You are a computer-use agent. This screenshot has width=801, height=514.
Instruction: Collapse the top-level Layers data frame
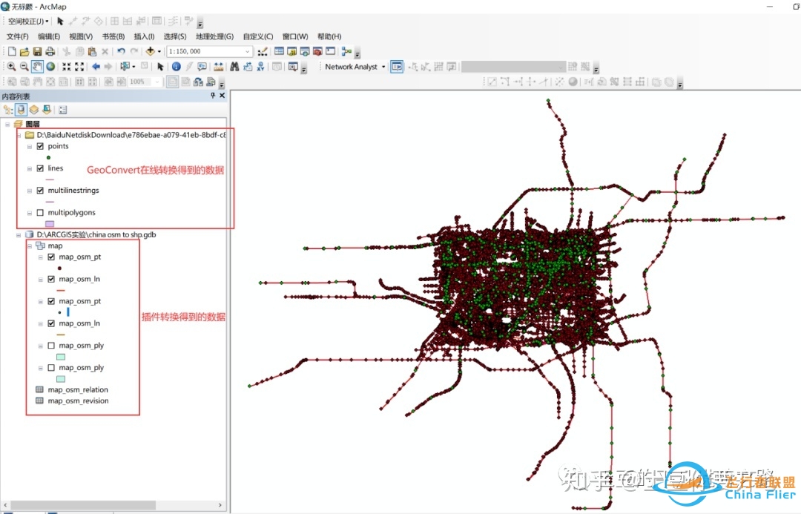click(7, 124)
